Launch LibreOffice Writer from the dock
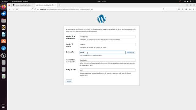Image resolution: width=196 pixels, height=110 pixels. pos(3,35)
